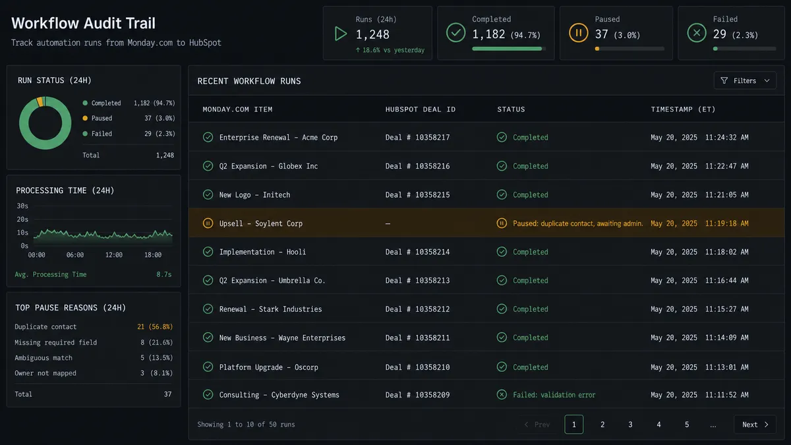Click the orange paused status icon in Soylent row
This screenshot has height=445, width=791.
502,223
